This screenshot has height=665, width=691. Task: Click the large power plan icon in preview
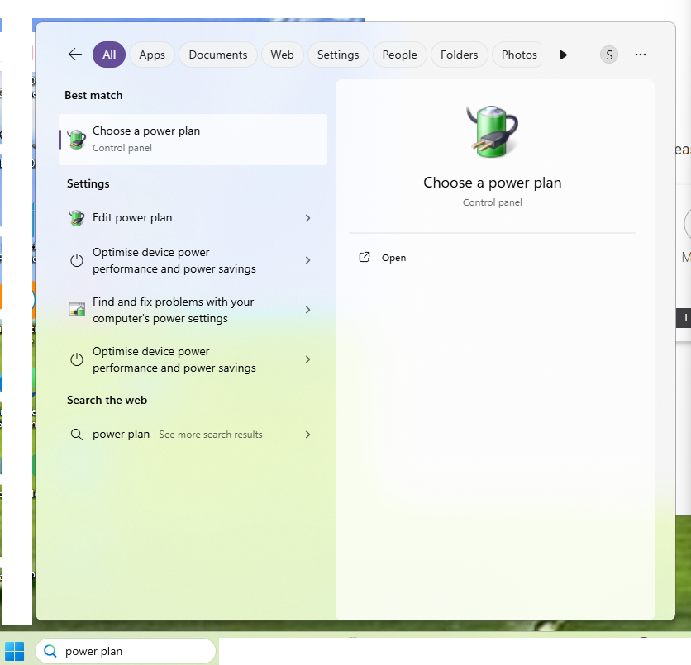click(492, 131)
